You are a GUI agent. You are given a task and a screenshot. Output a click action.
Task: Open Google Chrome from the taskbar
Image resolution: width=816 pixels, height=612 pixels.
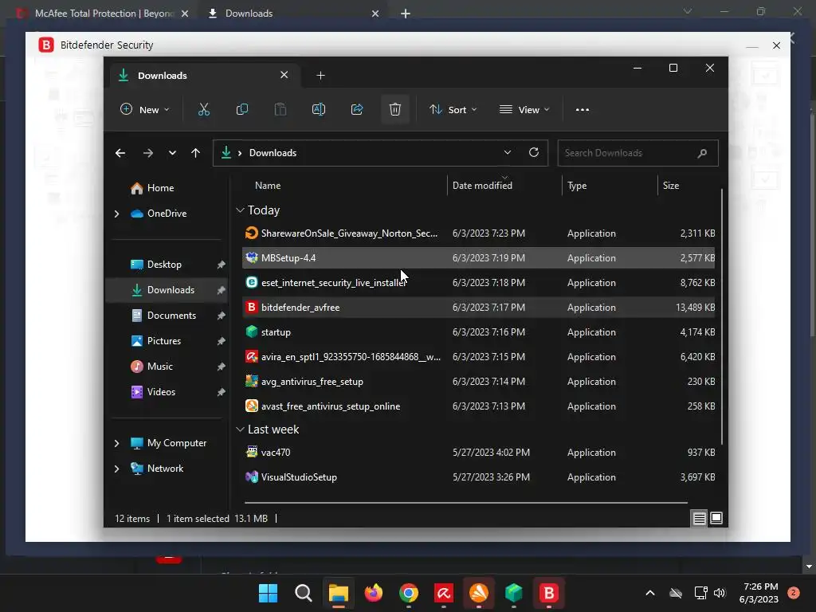409,593
